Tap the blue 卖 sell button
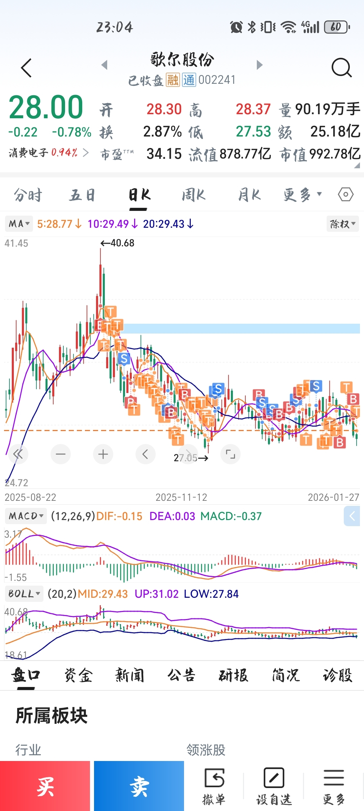This screenshot has height=811, width=364. 139,786
